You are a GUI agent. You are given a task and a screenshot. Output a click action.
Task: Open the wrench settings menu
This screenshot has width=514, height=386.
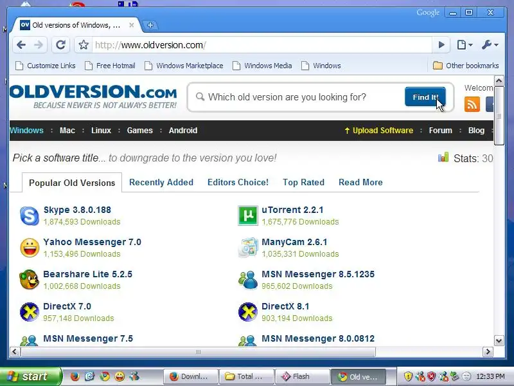point(490,45)
